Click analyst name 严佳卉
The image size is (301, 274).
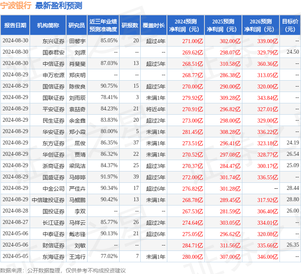77,188
